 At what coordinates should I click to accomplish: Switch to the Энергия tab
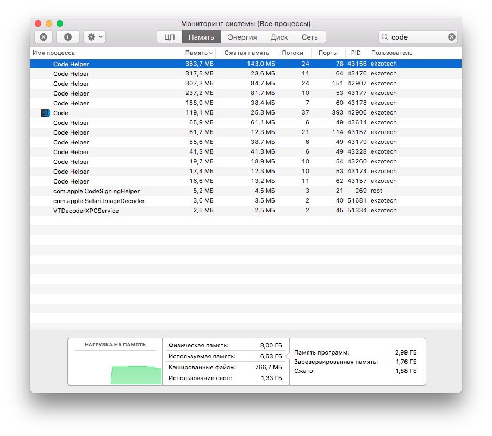click(x=242, y=37)
